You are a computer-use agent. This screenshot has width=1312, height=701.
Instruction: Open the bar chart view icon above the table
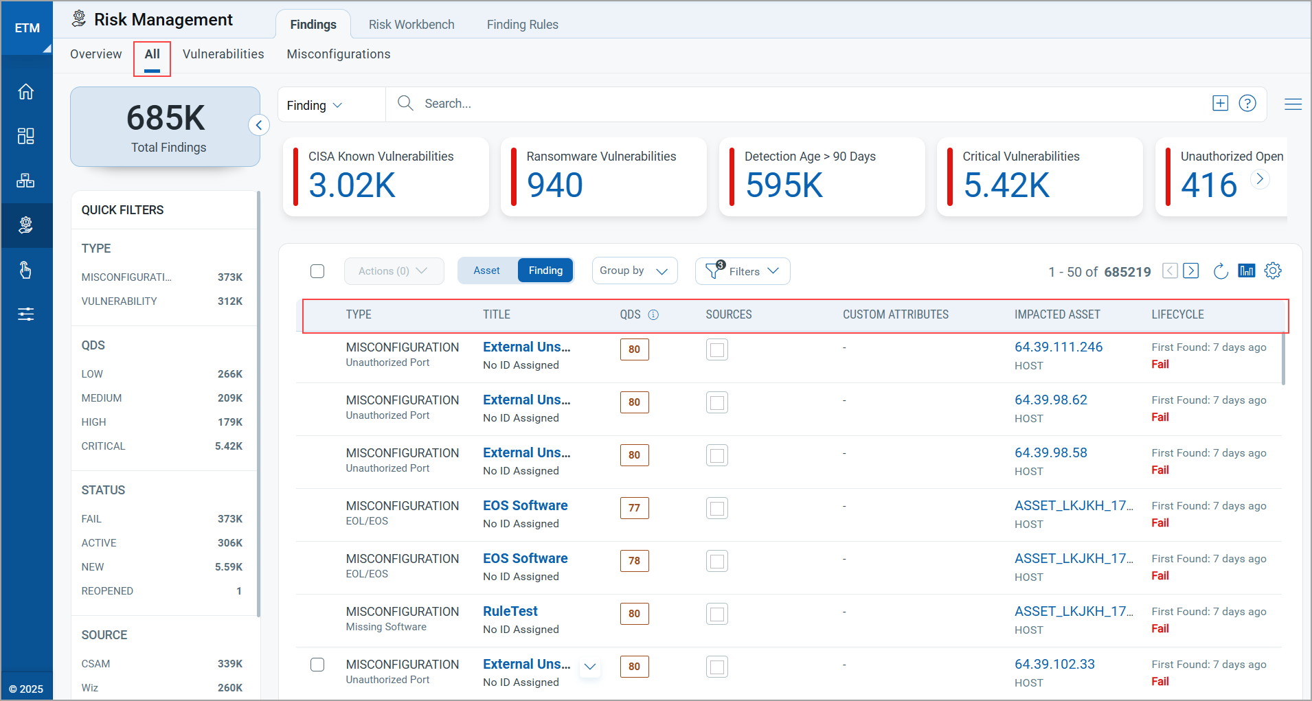coord(1246,271)
